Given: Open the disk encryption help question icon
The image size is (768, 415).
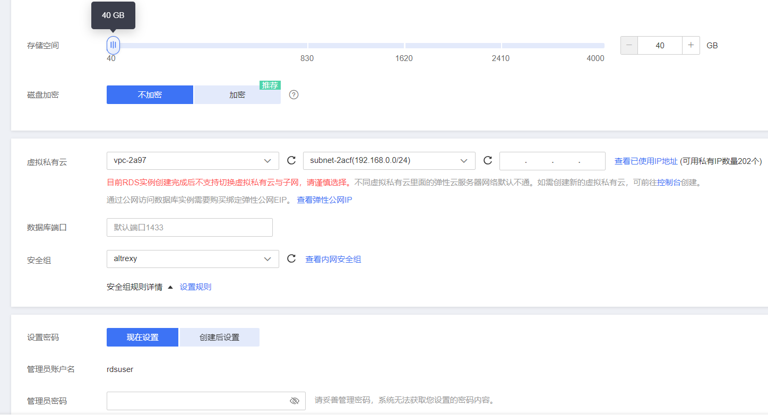Looking at the screenshot, I should point(294,95).
